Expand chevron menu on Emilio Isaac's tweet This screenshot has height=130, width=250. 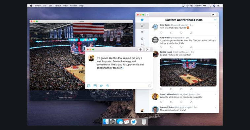point(215,52)
